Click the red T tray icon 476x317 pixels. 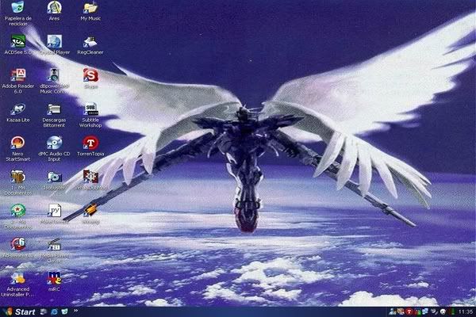pos(409,311)
